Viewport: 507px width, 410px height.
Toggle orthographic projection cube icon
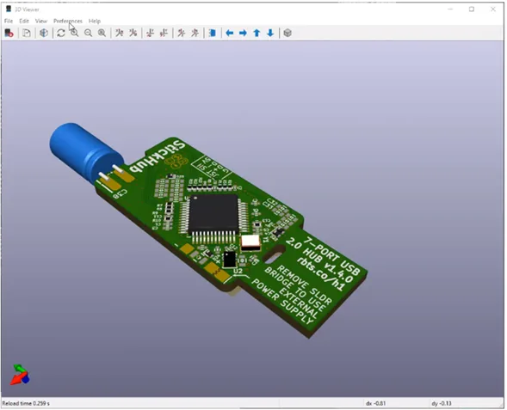click(288, 33)
